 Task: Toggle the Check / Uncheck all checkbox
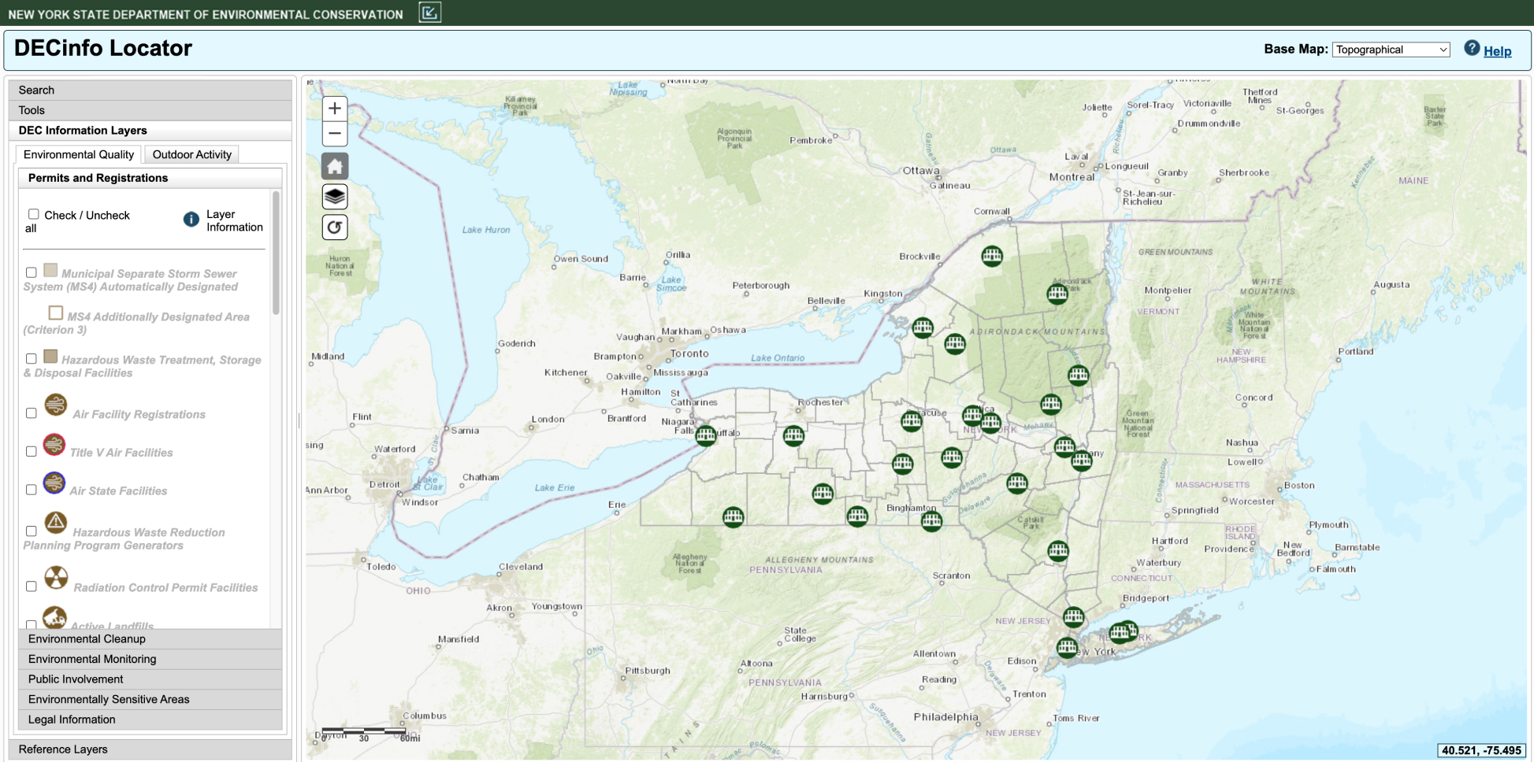34,214
